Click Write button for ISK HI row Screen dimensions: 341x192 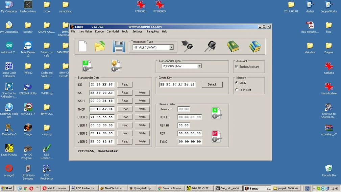[142, 101]
